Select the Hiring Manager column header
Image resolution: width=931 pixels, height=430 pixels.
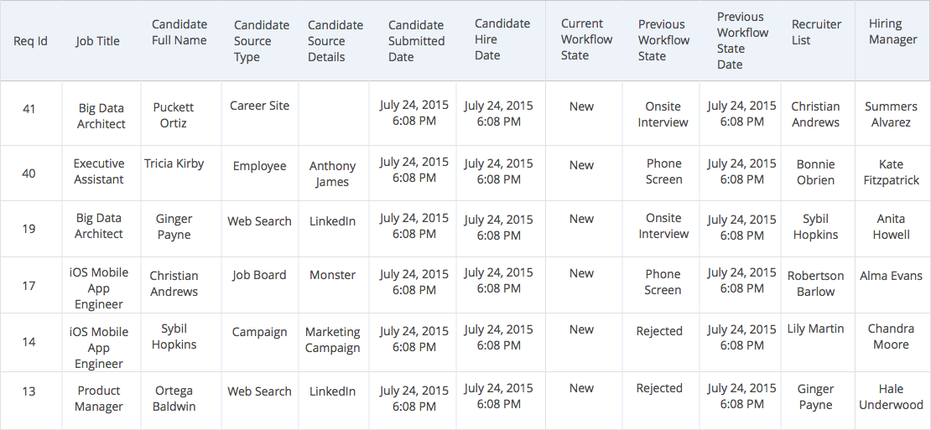[x=892, y=32]
